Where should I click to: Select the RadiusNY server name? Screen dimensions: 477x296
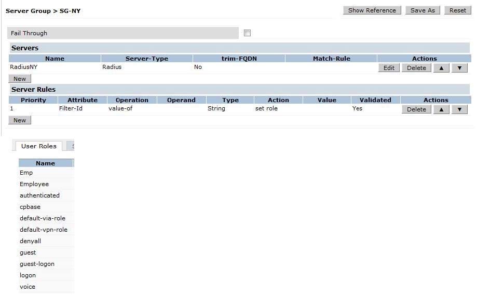(x=24, y=67)
